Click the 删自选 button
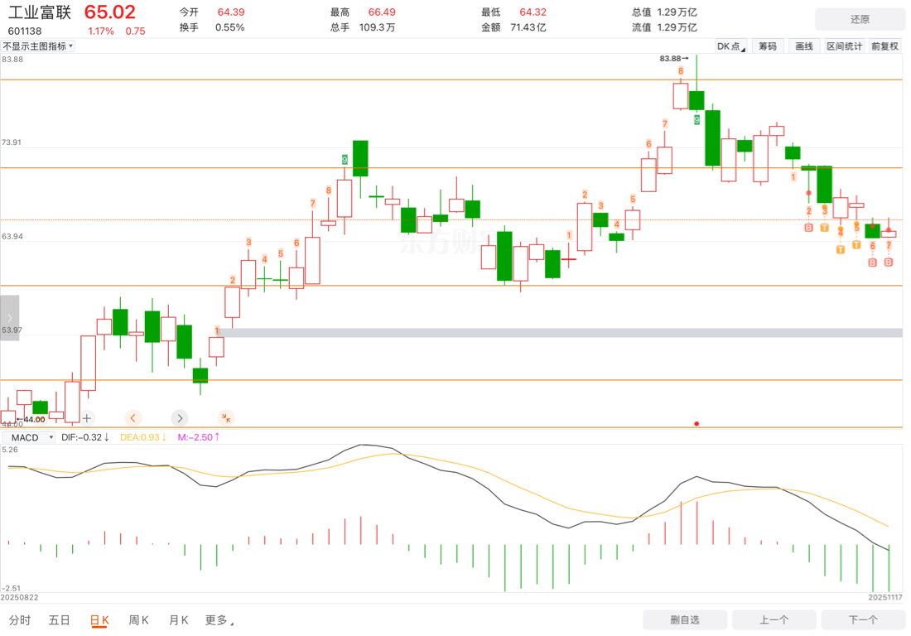Screen dimensions: 911x636 685,619
